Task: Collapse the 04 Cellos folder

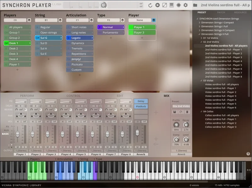Action: 201,111
